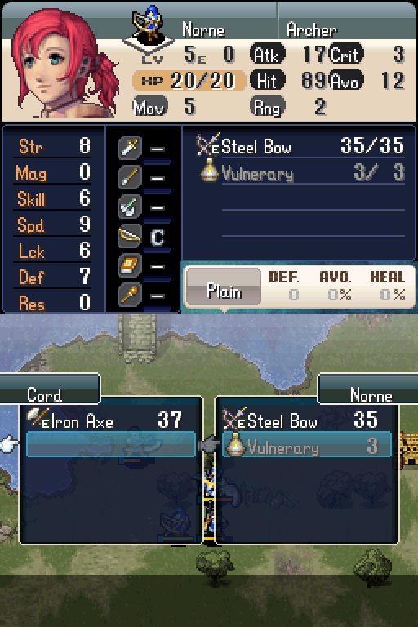418x627 pixels.
Task: Click the Archer class sprite icon
Action: [149, 24]
